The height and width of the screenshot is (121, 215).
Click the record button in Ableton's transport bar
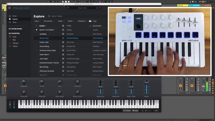(69, 2)
